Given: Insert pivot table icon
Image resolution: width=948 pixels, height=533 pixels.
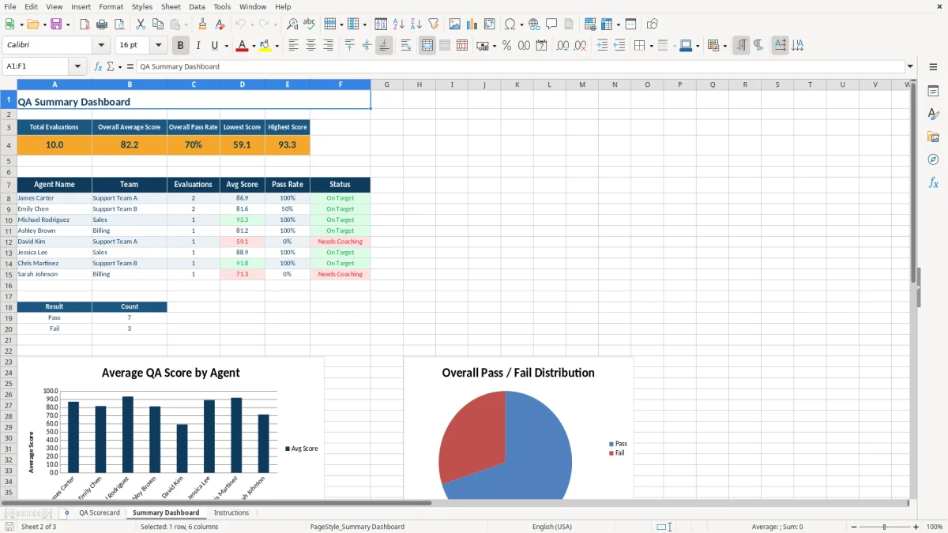Looking at the screenshot, I should click(489, 24).
